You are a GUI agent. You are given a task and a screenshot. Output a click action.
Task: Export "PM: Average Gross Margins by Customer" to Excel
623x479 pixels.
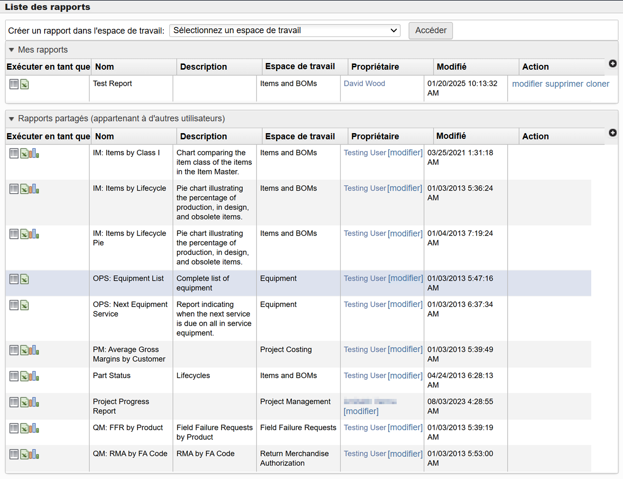pyautogui.click(x=24, y=350)
